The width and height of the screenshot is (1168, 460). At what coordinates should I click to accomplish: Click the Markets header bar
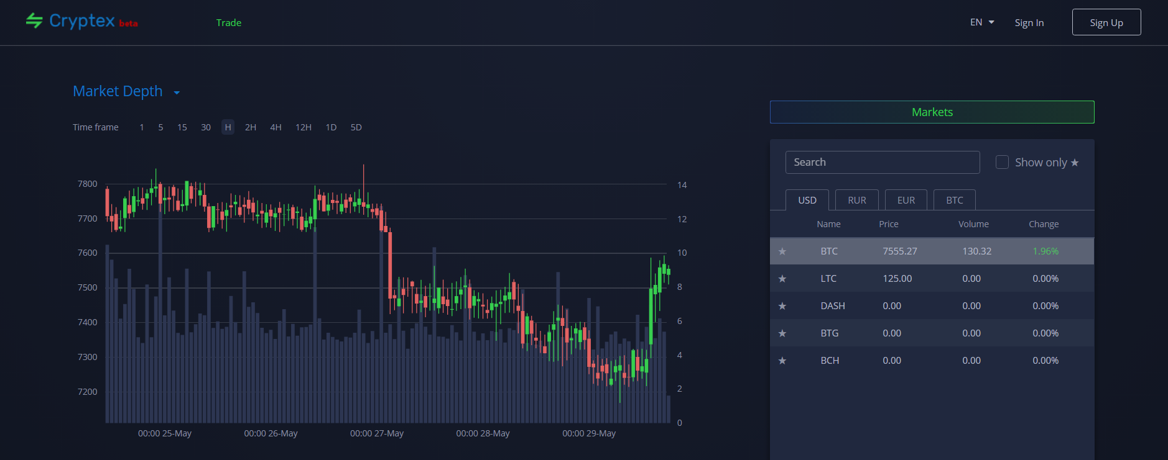[x=932, y=112]
